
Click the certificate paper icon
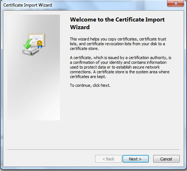point(36,39)
